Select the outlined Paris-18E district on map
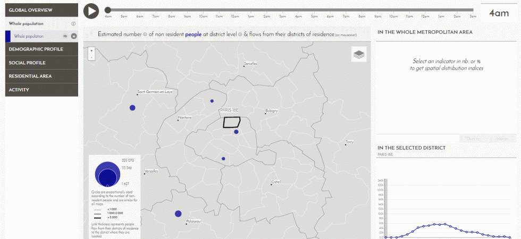The height and width of the screenshot is (239, 521). pos(231,122)
